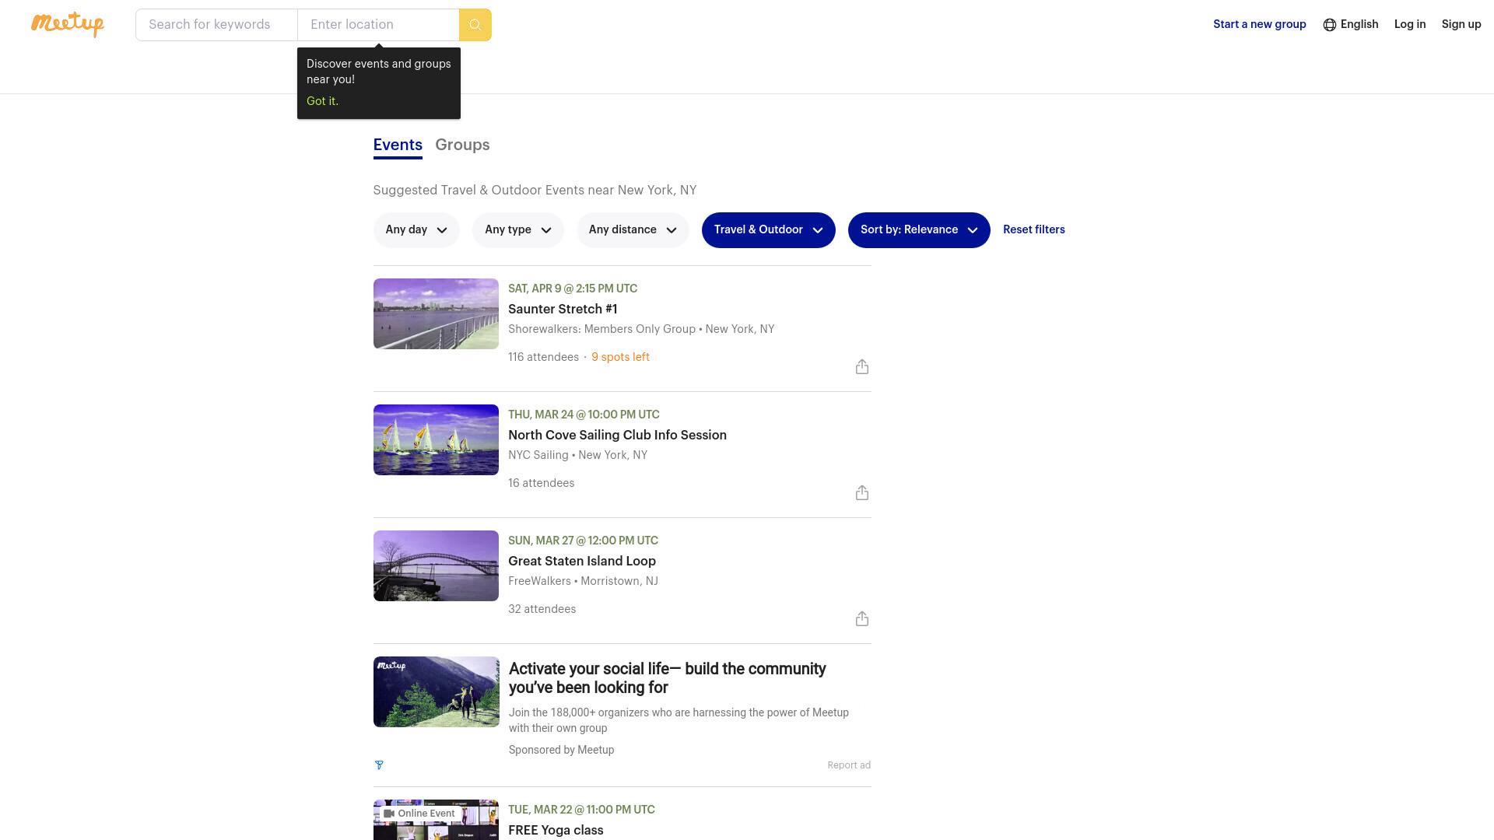
Task: Click Reset filters link
Action: (1033, 229)
